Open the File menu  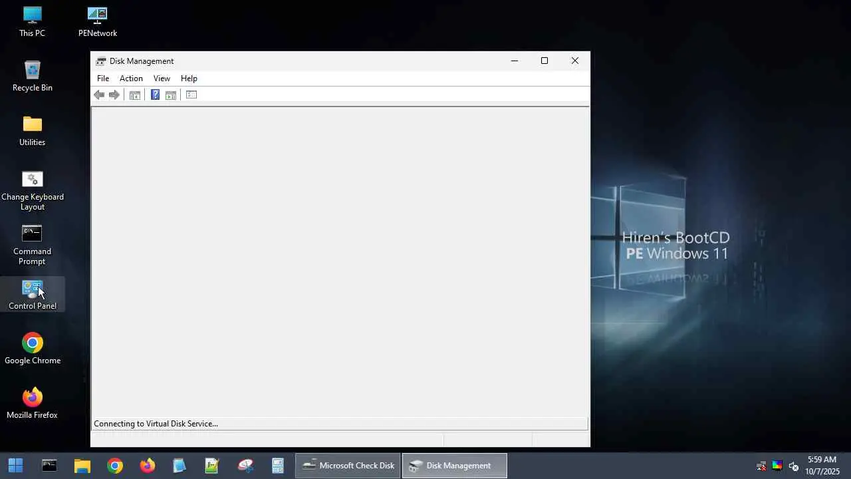tap(103, 79)
